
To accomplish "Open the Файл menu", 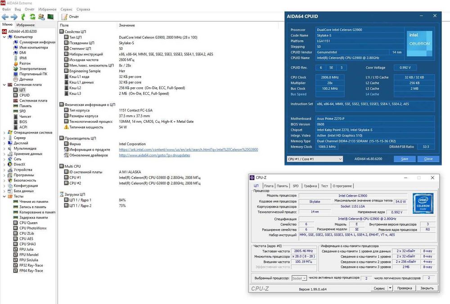I will click(6, 9).
